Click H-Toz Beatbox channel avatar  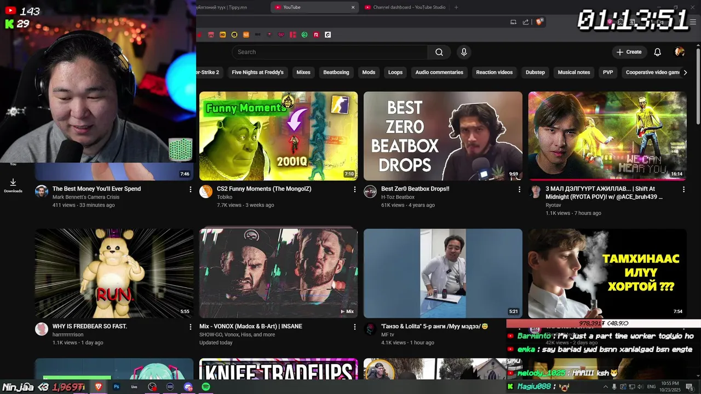click(x=370, y=192)
